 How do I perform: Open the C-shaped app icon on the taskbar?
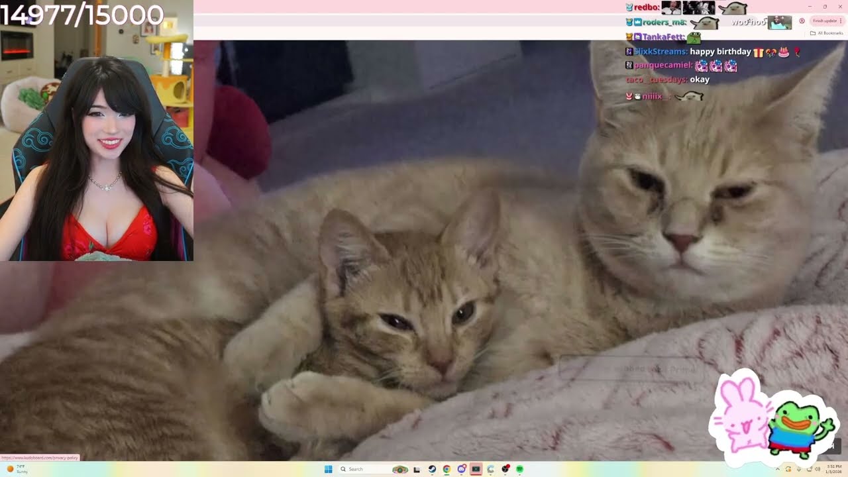point(490,469)
